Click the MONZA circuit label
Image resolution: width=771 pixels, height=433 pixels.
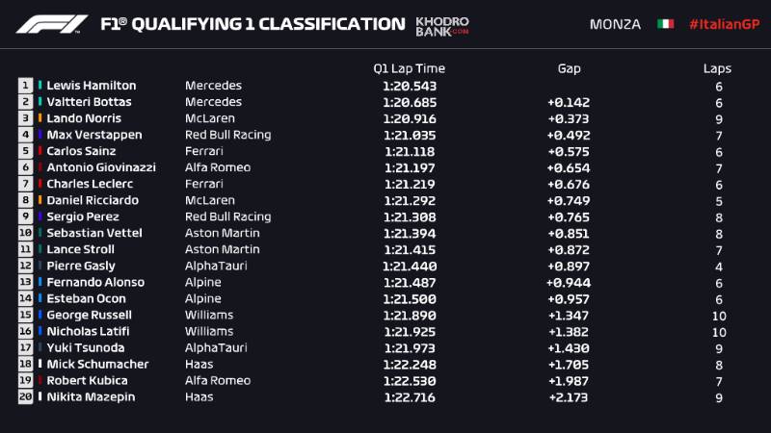[x=614, y=24]
